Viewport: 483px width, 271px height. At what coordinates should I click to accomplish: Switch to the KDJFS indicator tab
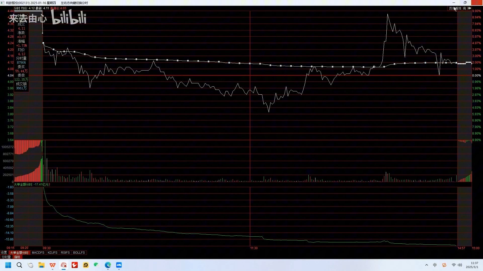coord(52,253)
